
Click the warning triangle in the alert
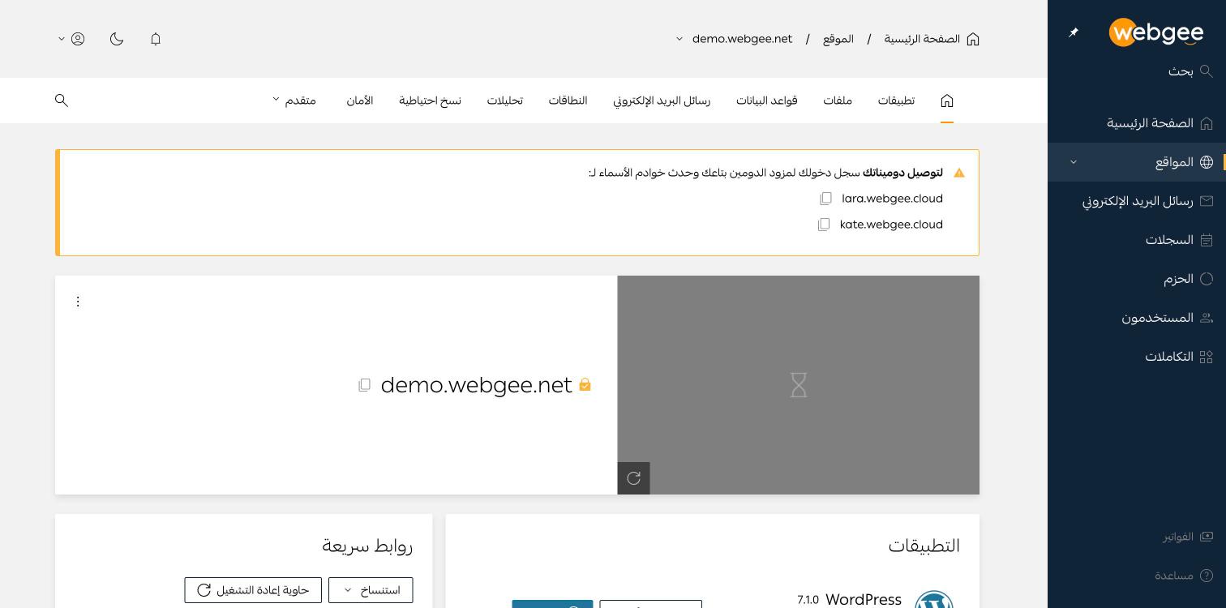[959, 173]
